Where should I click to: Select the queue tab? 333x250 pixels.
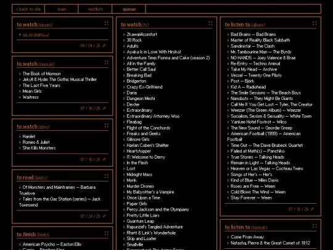(x=129, y=9)
